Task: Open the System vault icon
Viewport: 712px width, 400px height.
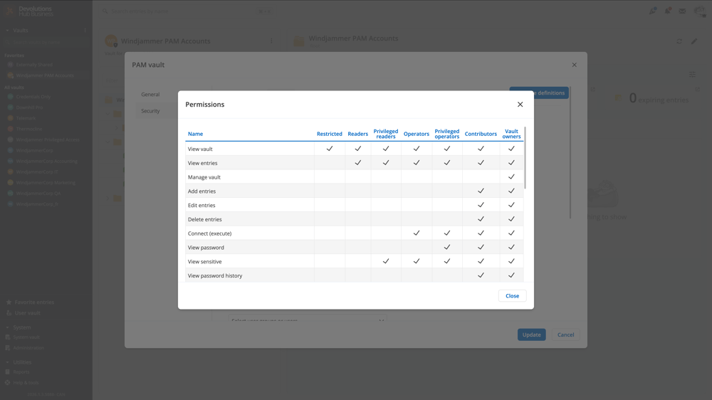Action: click(x=7, y=337)
